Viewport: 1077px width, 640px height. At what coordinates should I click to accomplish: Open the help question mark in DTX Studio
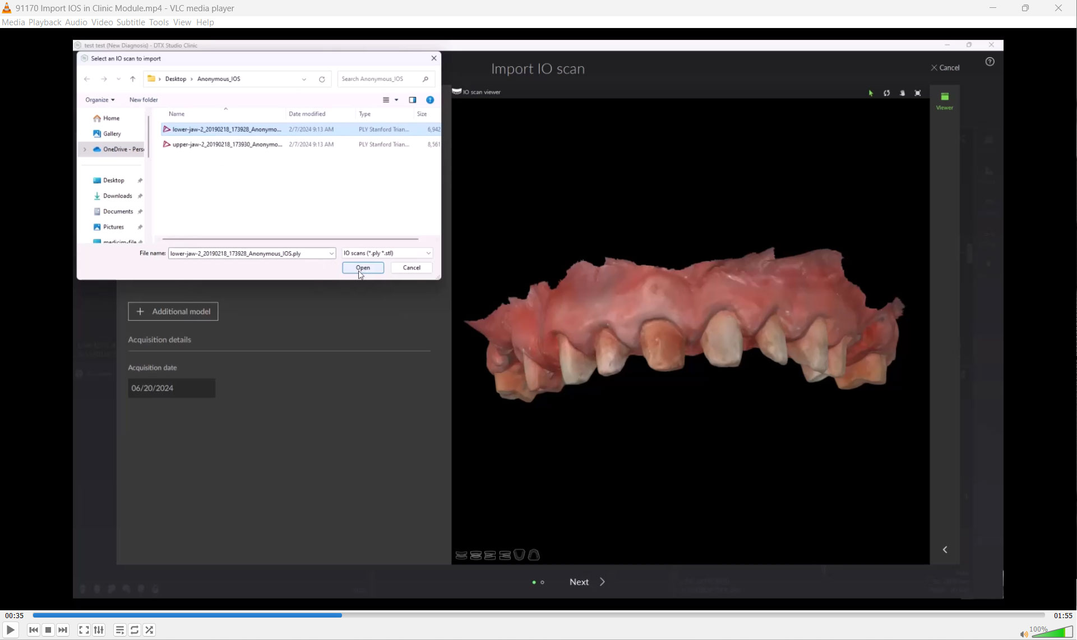click(990, 62)
